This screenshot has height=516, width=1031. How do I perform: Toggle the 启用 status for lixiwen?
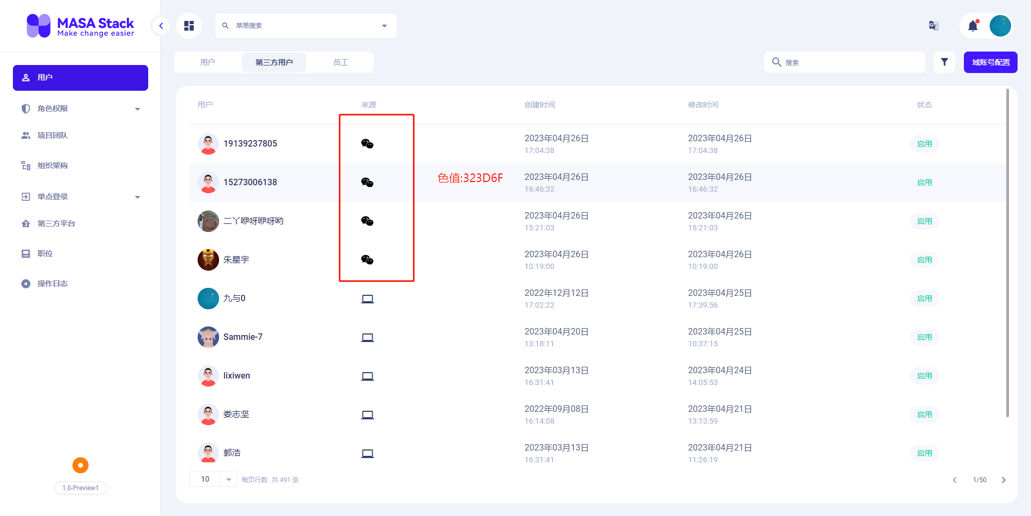924,376
